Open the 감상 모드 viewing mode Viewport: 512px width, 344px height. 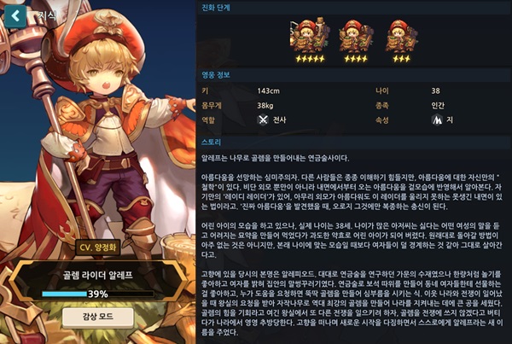[97, 318]
